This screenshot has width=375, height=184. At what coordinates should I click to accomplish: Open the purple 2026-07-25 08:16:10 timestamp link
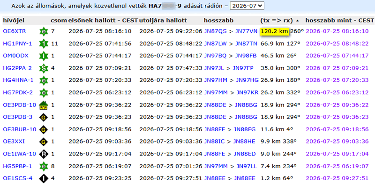point(337,31)
